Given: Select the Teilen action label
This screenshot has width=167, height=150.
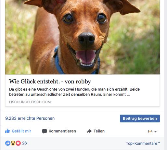Looking at the screenshot, I should pos(99,131).
